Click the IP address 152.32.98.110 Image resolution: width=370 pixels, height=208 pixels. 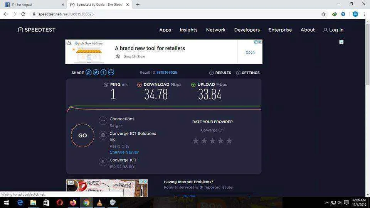click(121, 167)
